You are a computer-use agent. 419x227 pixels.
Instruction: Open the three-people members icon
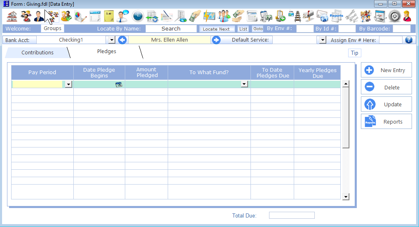pos(26,16)
